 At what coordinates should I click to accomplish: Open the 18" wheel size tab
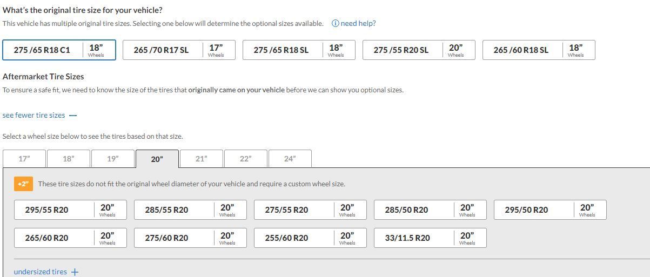(69, 159)
